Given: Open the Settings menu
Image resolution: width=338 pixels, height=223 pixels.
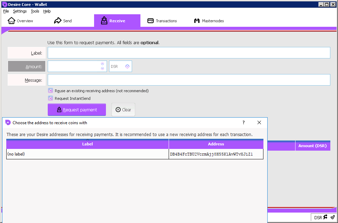Looking at the screenshot, I should pos(20,11).
